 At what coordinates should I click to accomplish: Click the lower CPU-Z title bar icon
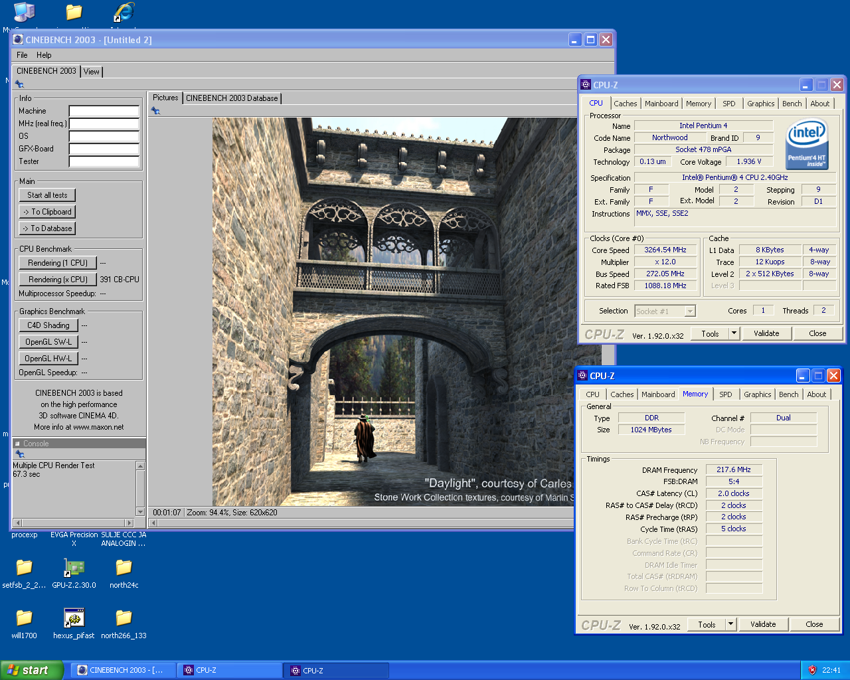click(x=582, y=375)
